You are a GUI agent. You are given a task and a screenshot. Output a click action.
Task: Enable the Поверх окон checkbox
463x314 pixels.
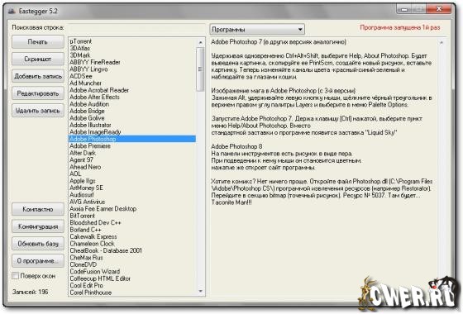click(x=15, y=276)
